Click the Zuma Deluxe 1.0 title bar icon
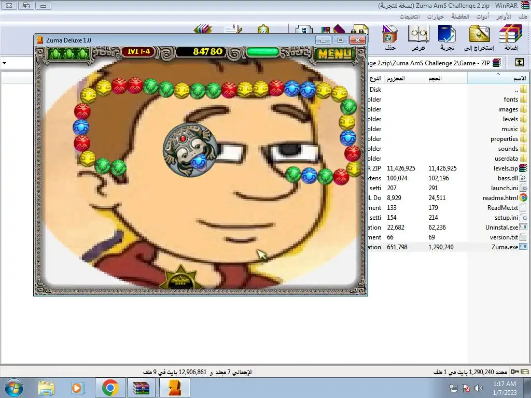Screen dimensions: 531x398 click(40, 40)
